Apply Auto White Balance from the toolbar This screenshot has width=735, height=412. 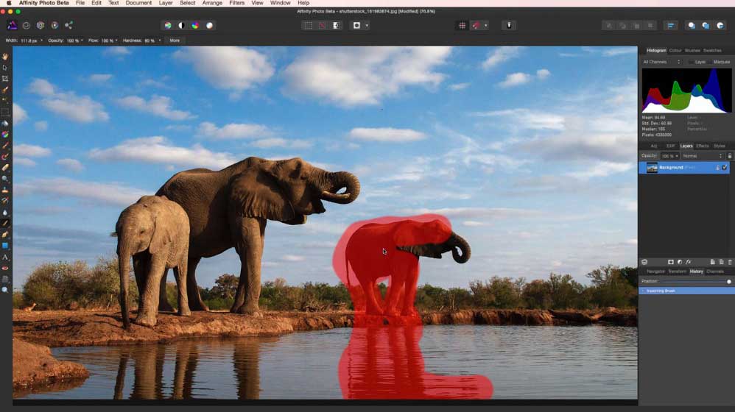[x=209, y=25]
